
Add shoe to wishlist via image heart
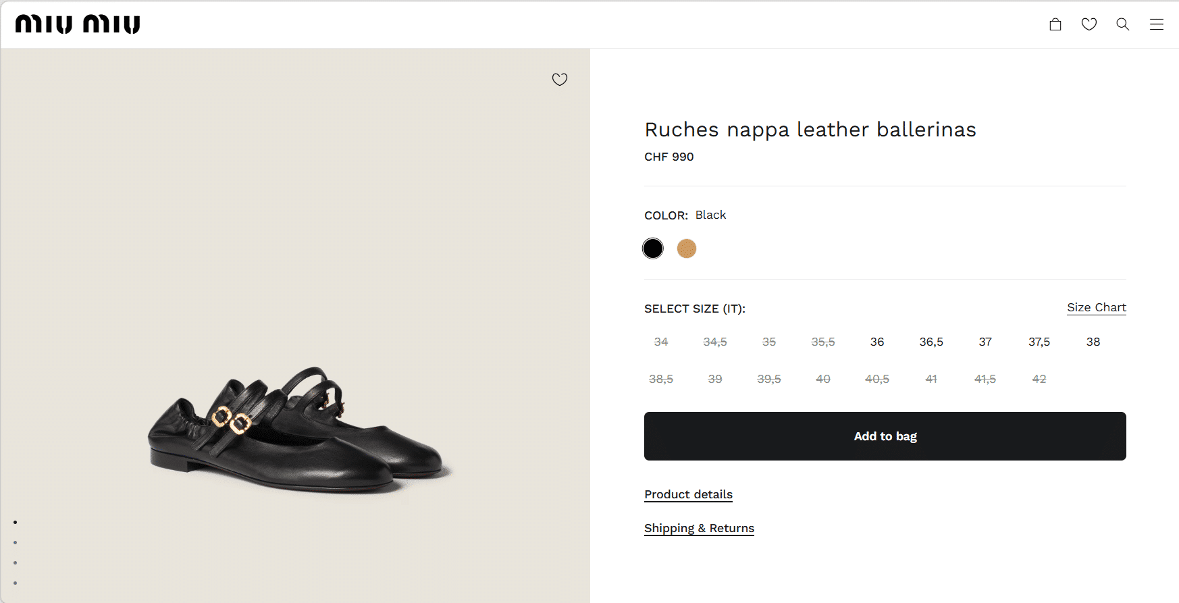(560, 80)
